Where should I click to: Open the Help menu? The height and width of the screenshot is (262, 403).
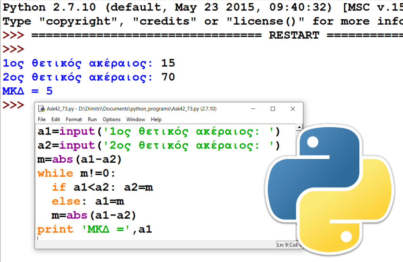[x=156, y=119]
